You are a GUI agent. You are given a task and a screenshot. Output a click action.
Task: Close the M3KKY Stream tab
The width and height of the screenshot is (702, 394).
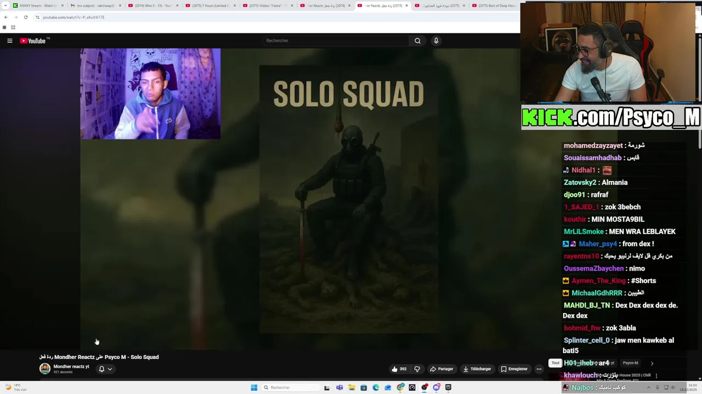click(63, 5)
